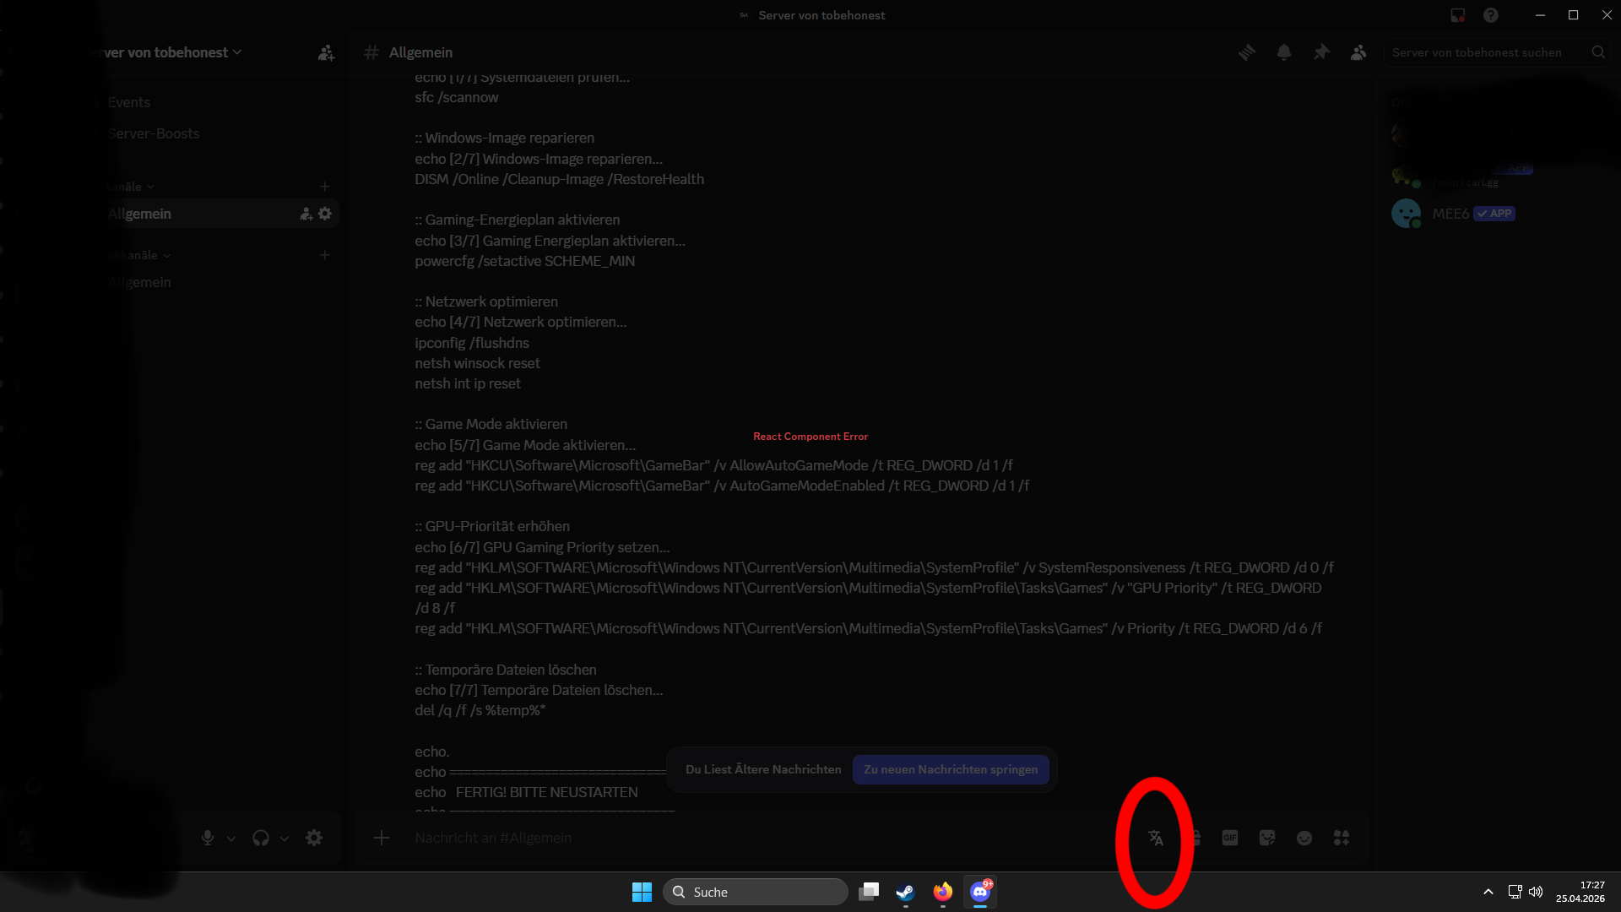Open microphone input options chevron
The height and width of the screenshot is (912, 1621).
(231, 839)
